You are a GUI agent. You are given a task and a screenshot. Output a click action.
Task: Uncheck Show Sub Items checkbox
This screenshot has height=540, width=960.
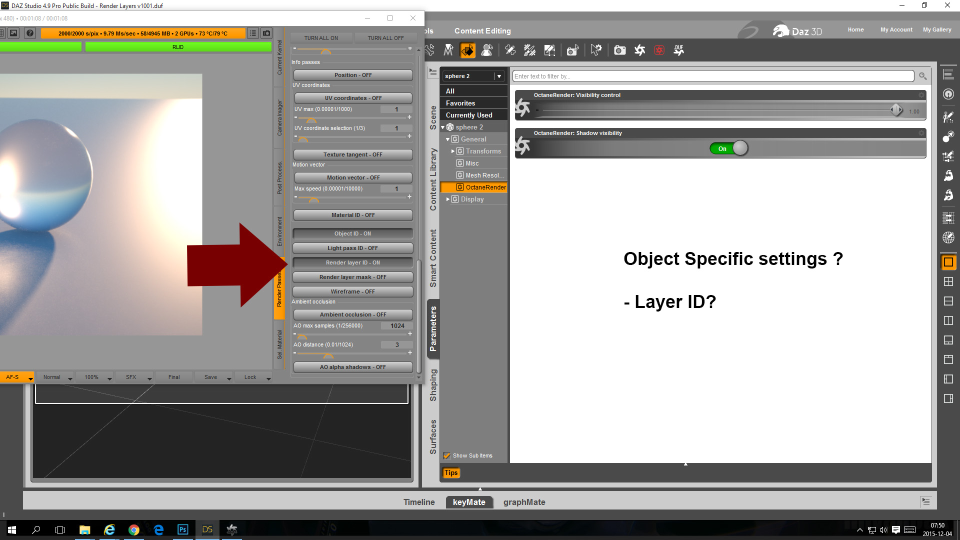[447, 455]
